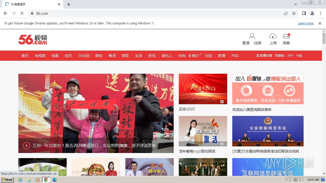Viewport: 326px width, 183px height.
Task: Open a new browser tab
Action: [69, 4]
